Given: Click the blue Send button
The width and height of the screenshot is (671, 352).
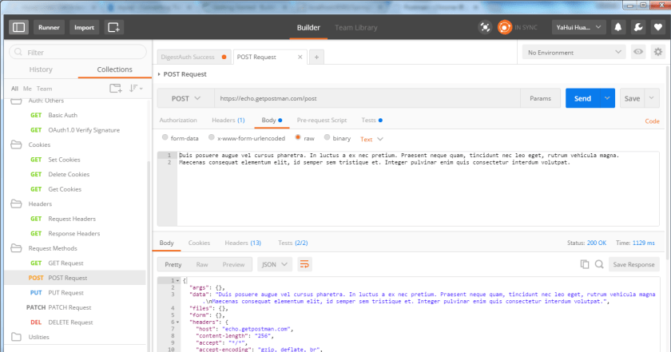Looking at the screenshot, I should 582,98.
